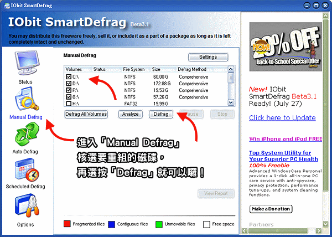
Task: Sort by the Size column header
Action: tap(156, 69)
